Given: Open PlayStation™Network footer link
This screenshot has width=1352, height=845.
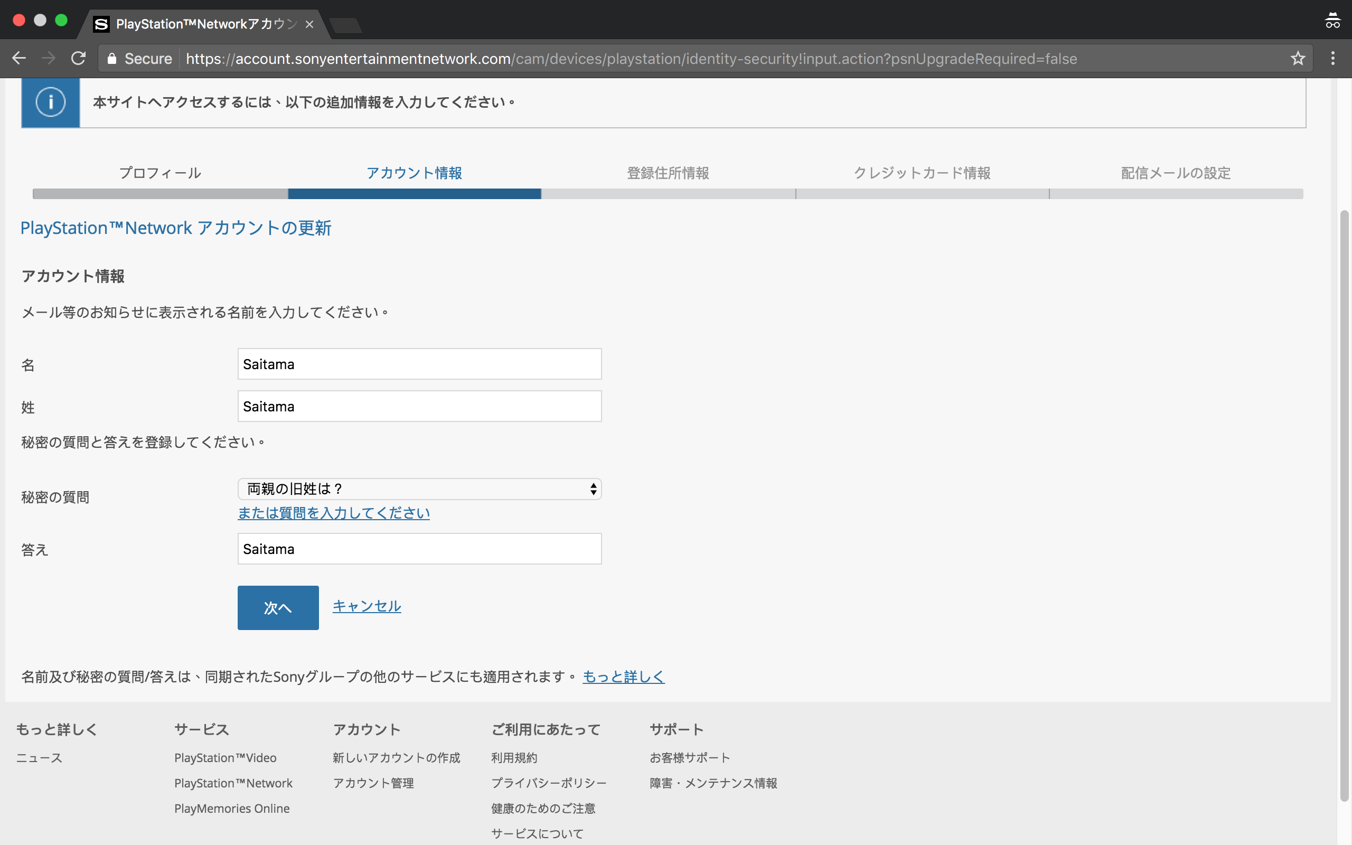Looking at the screenshot, I should (x=233, y=783).
